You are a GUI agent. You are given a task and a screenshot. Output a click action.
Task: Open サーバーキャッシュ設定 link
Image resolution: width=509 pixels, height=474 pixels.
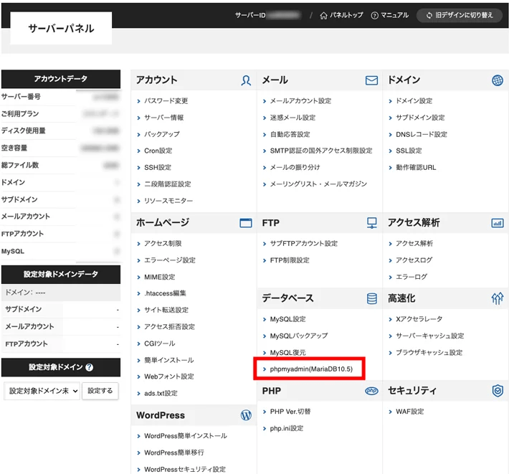click(x=430, y=336)
